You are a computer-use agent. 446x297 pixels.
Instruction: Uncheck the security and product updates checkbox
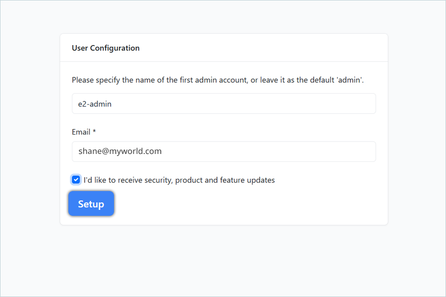pyautogui.click(x=76, y=180)
